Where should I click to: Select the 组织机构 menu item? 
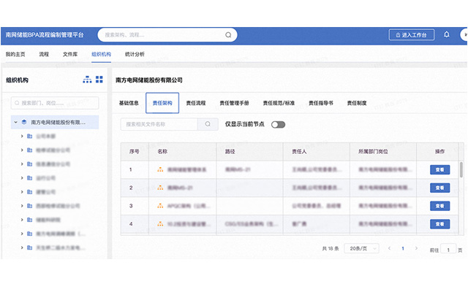coord(101,54)
